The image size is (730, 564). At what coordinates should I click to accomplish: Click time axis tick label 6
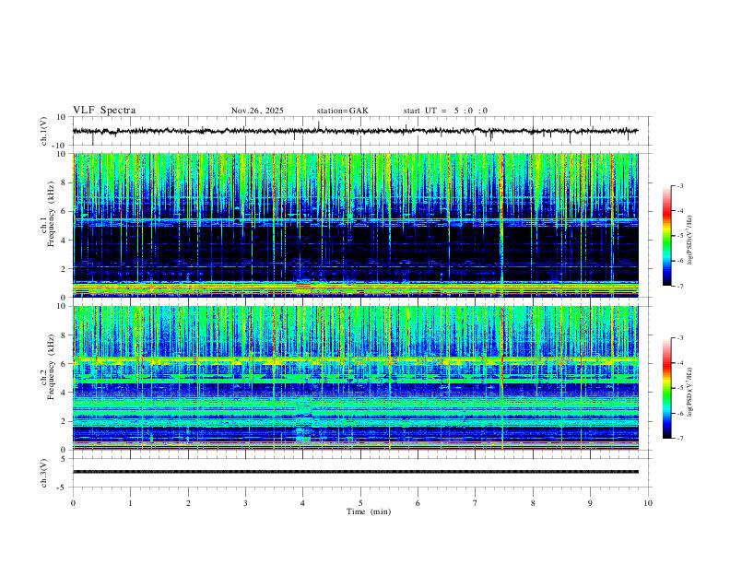[x=418, y=503]
